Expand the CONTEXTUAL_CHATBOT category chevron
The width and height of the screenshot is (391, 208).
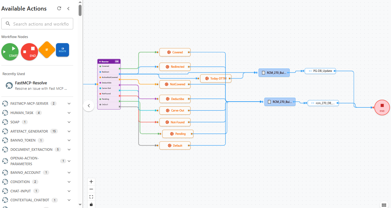(x=69, y=200)
